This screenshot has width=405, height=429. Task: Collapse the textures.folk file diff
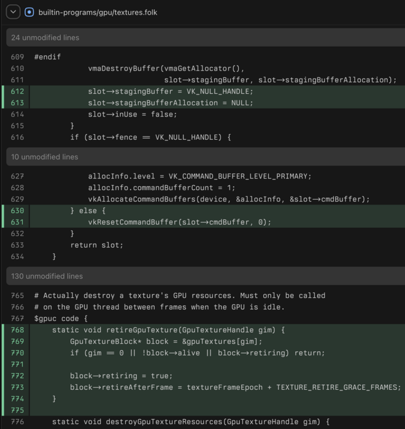[x=13, y=12]
